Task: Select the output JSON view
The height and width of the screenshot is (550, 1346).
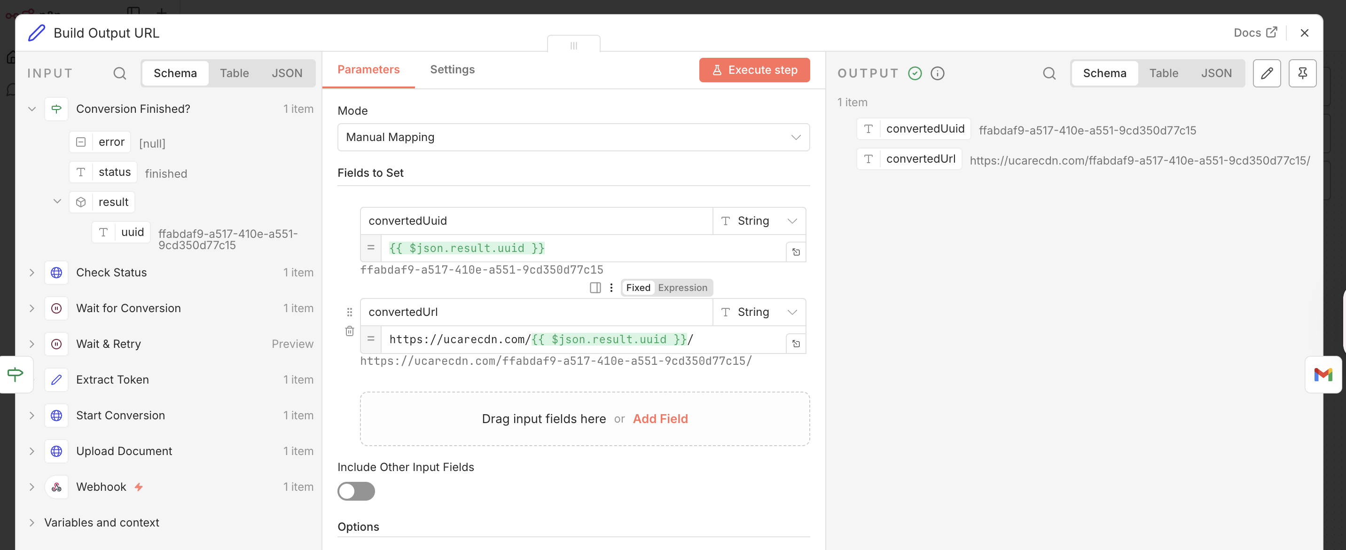Action: tap(1216, 73)
